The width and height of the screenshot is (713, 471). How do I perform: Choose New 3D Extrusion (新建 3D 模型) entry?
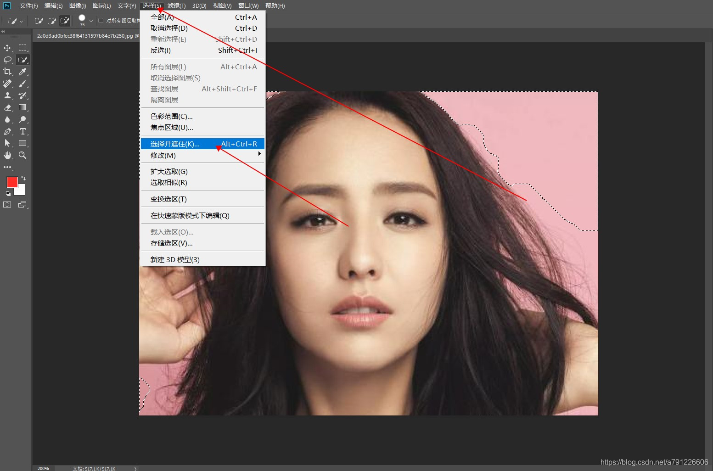(x=202, y=259)
